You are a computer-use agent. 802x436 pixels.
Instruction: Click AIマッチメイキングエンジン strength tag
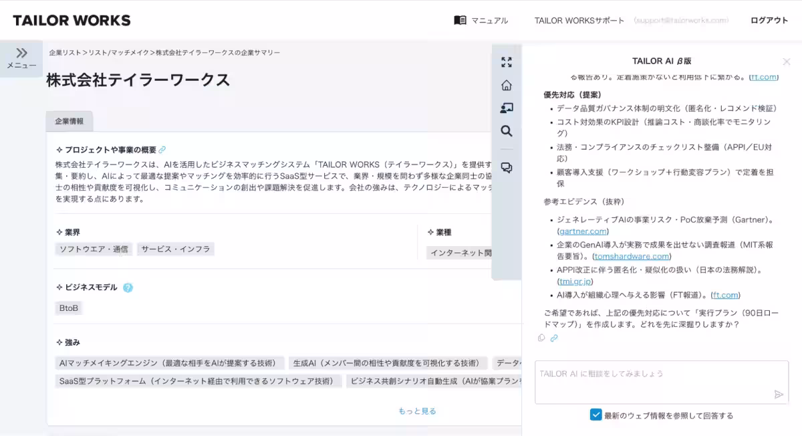pyautogui.click(x=170, y=363)
